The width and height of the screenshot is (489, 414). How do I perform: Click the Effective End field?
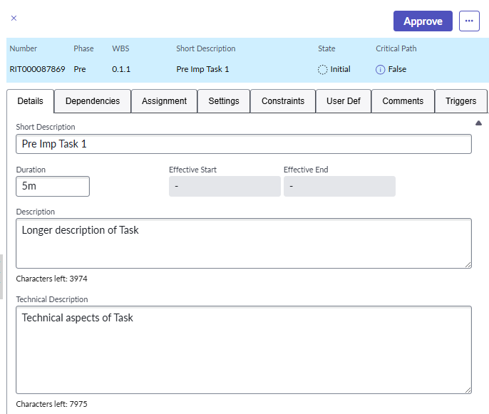point(339,187)
